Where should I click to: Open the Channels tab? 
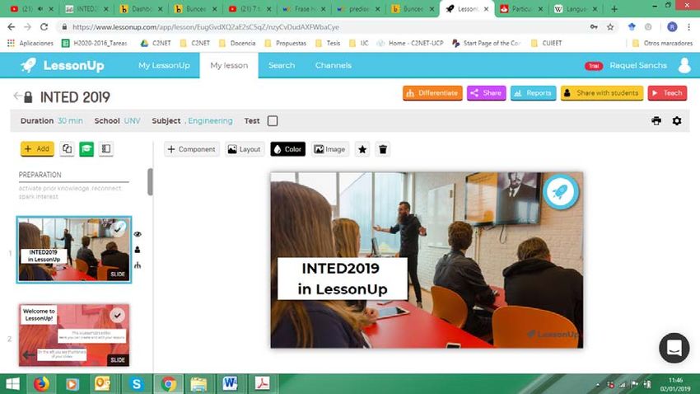[x=333, y=65]
